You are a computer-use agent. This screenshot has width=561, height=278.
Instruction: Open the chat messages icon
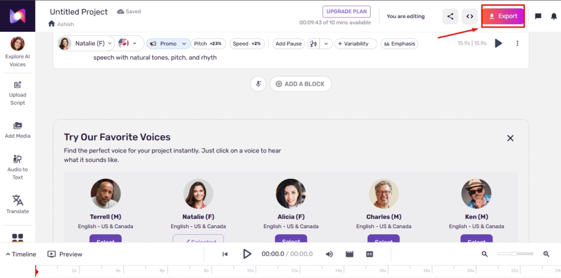pyautogui.click(x=538, y=16)
